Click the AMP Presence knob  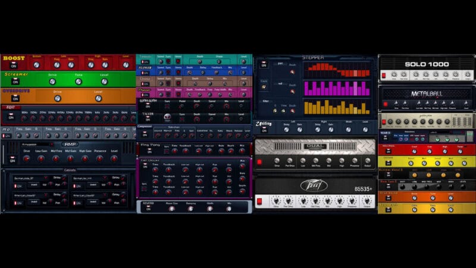click(99, 158)
